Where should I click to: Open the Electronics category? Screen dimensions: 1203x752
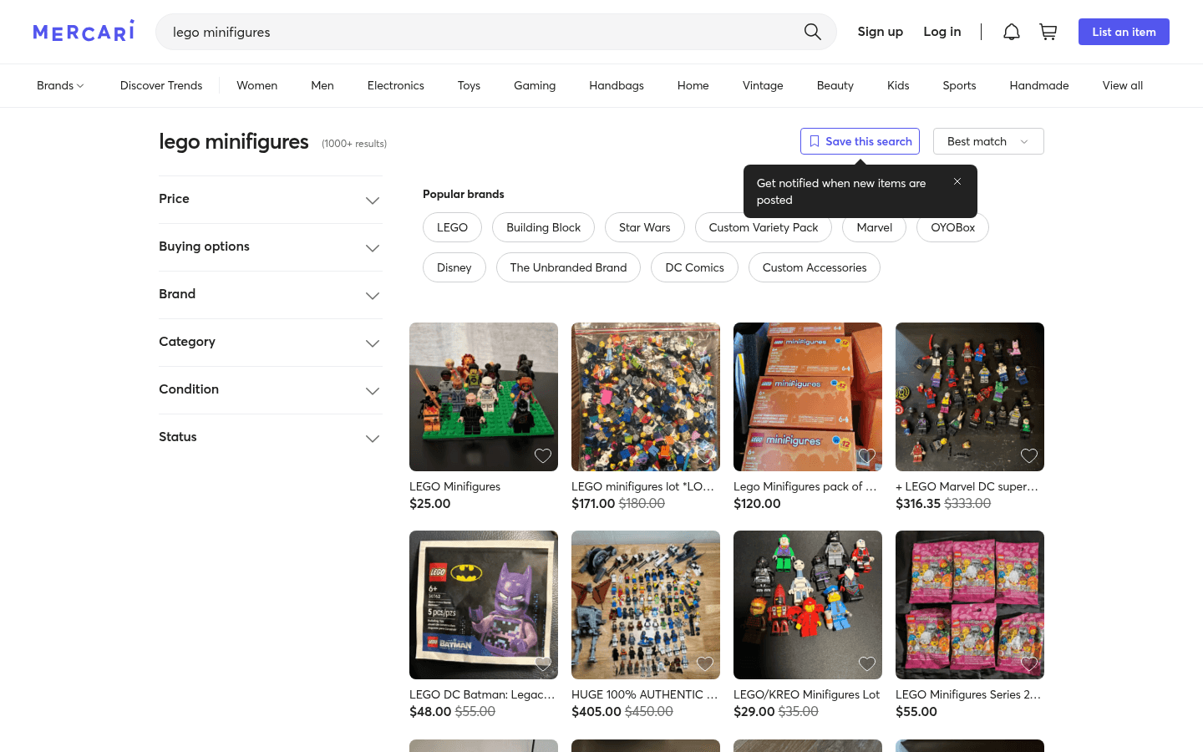(396, 85)
